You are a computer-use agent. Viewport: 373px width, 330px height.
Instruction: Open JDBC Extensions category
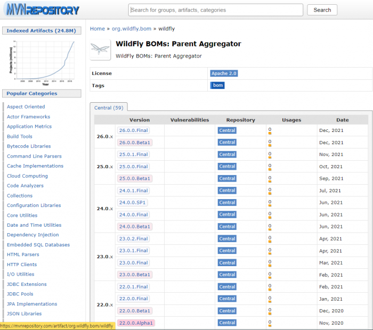pos(27,284)
